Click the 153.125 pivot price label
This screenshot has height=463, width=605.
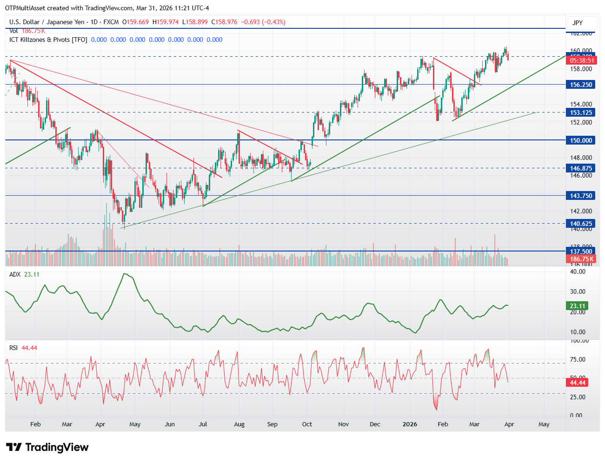[581, 112]
